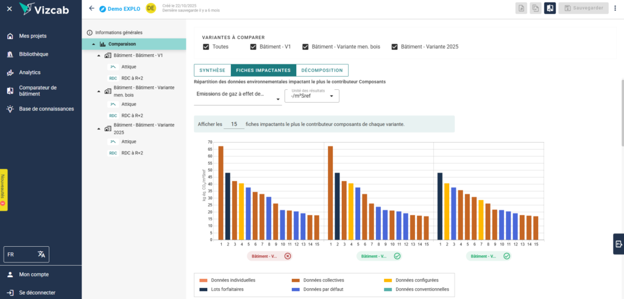The image size is (624, 299).
Task: Uncheck Bâtiment - V1 variant
Action: click(253, 47)
